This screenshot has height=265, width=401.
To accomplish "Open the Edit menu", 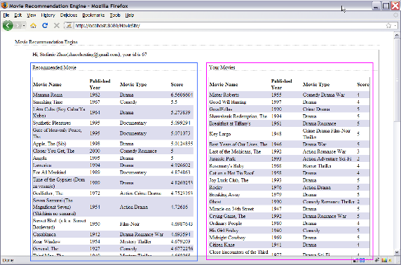I will [18, 15].
